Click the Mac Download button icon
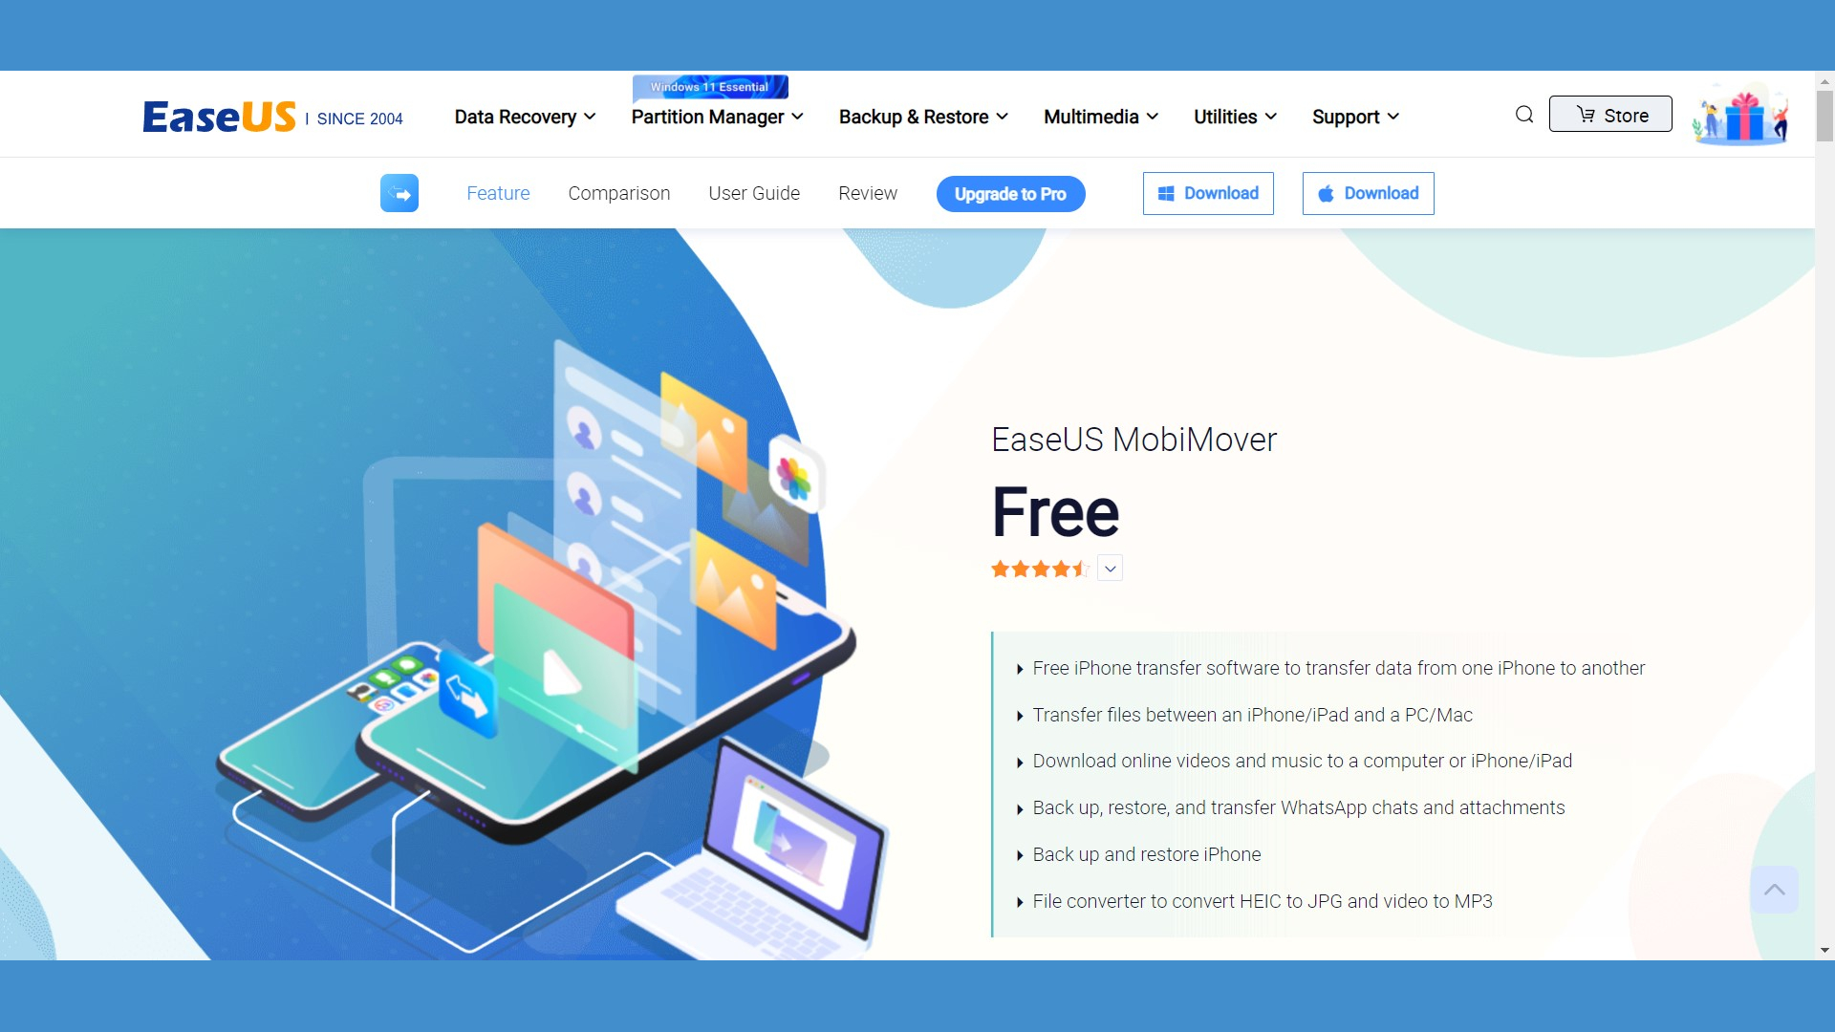The image size is (1835, 1032). [1326, 193]
